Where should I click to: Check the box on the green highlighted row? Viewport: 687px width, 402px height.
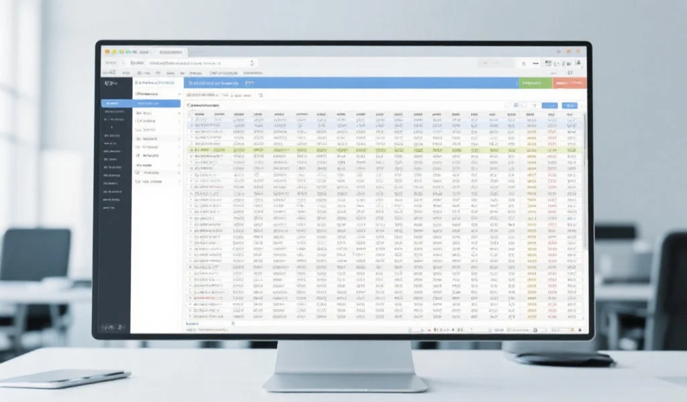point(191,150)
